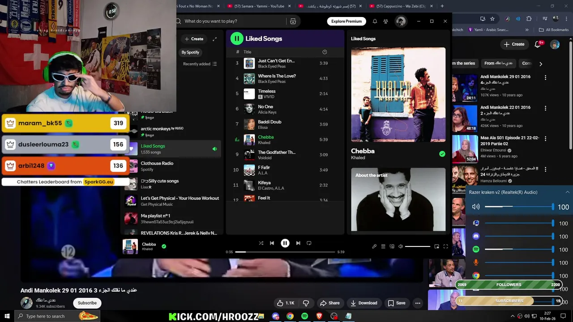Select the By Spotify filter chip

(x=190, y=52)
